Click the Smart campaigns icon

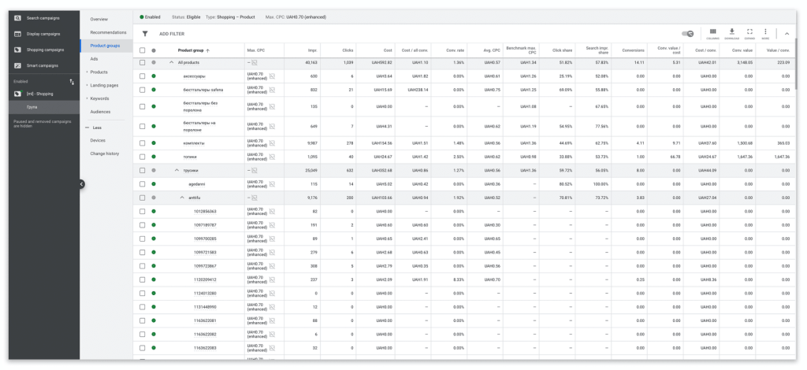point(17,65)
